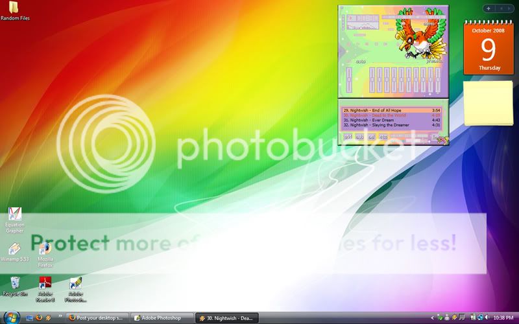Viewport: 519px width, 324px height.
Task: Switch to the Post your desktop Firefox taskbar button
Action: point(97,318)
